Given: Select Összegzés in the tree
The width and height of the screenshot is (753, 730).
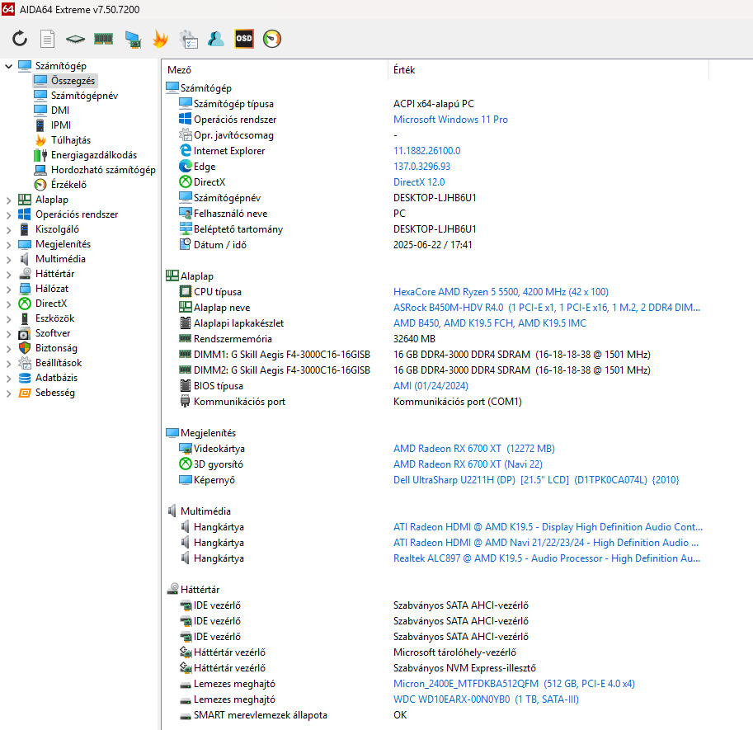Looking at the screenshot, I should pyautogui.click(x=73, y=81).
